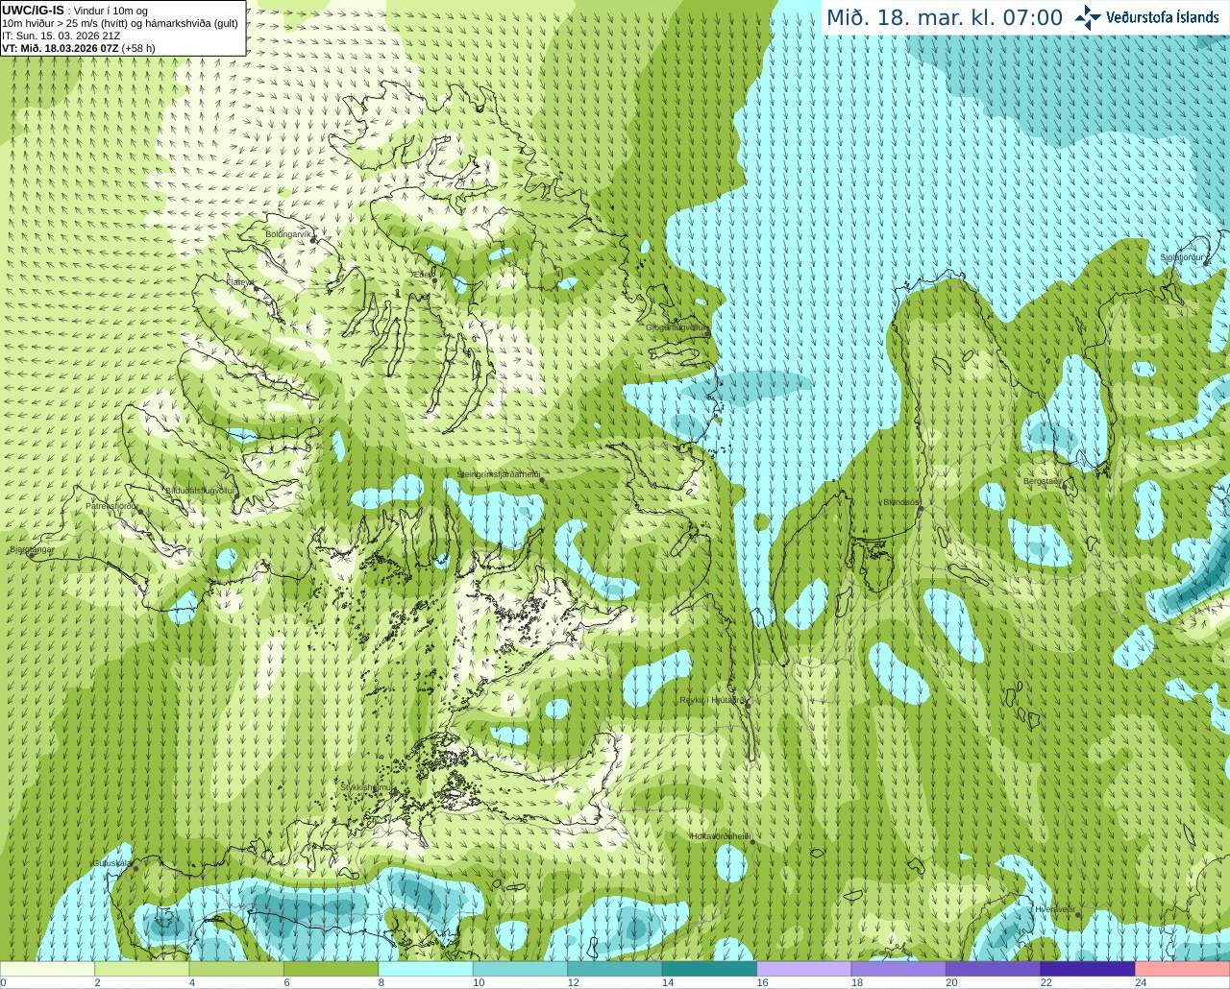1230x989 pixels.
Task: Click the 20–22 m/s violet legend swatch
Action: pos(994,969)
